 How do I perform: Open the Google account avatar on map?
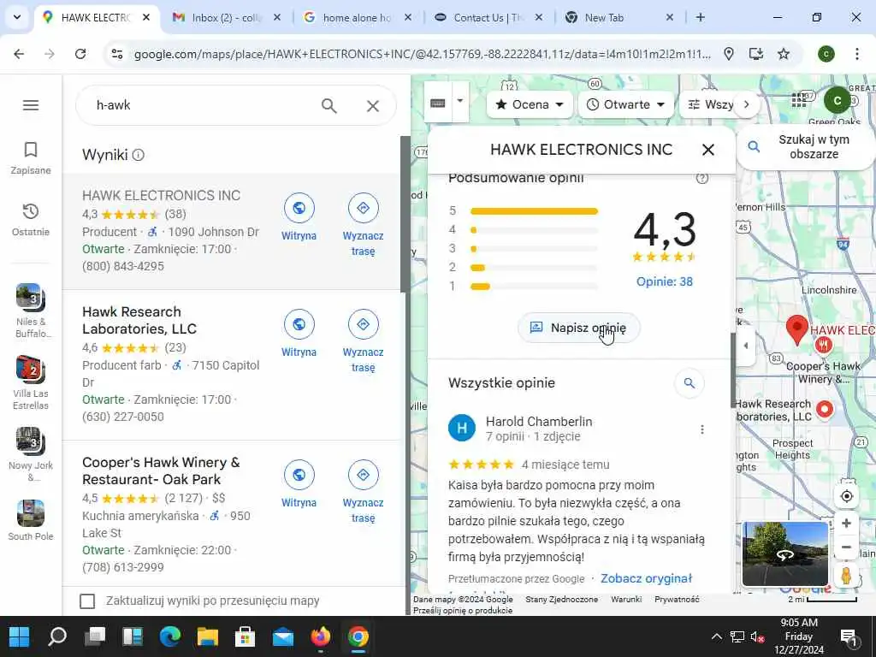point(837,101)
